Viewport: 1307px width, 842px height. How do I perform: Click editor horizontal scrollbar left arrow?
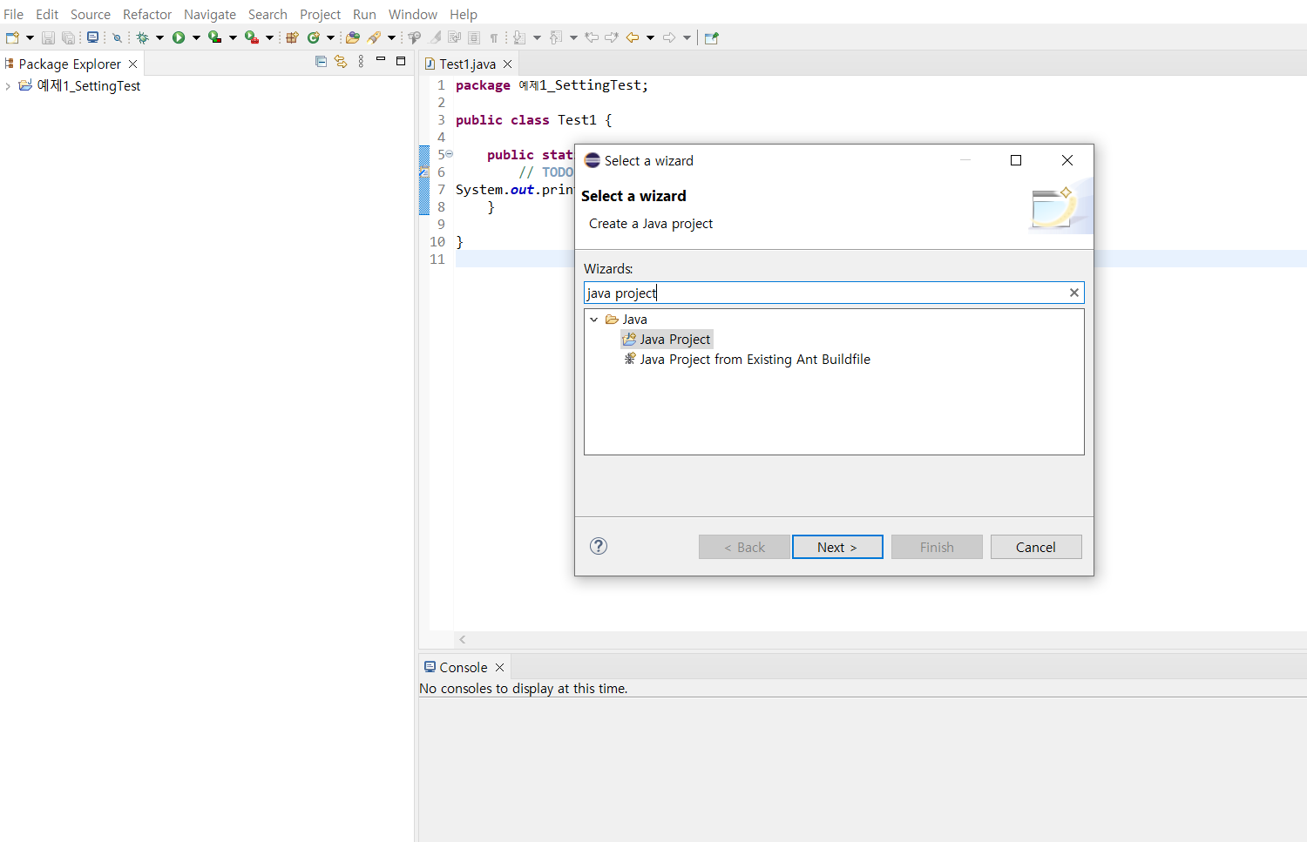[x=463, y=639]
